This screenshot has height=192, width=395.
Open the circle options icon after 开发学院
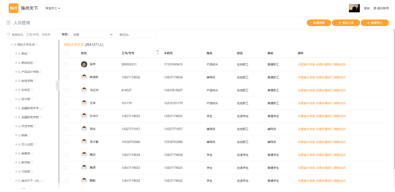(x=35, y=126)
